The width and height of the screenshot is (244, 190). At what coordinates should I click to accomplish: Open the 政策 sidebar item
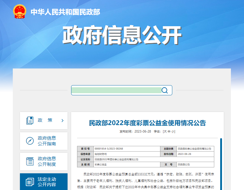[x=44, y=121]
